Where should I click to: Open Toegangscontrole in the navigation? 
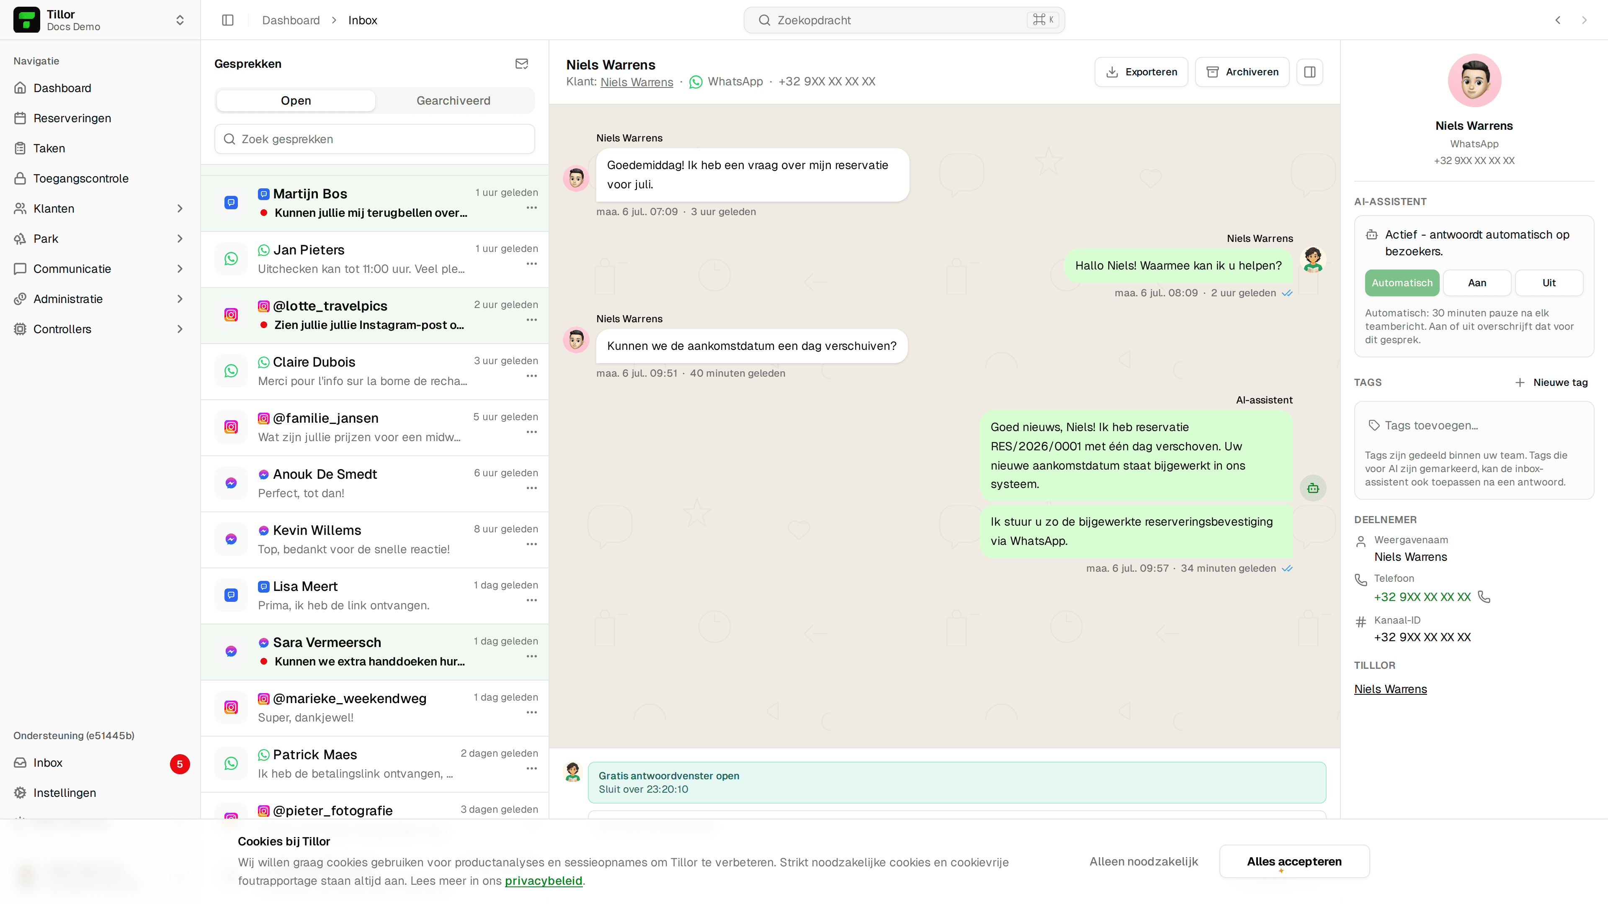100,178
